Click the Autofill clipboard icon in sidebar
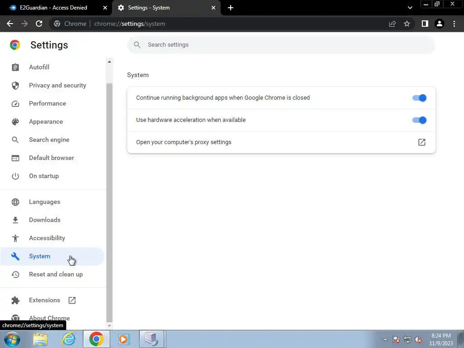 15,68
